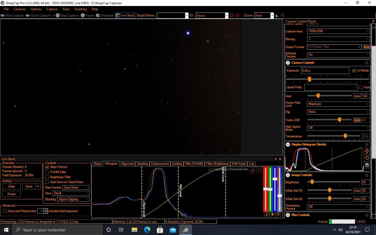The width and height of the screenshot is (376, 235).
Task: Click the Pause button in Live Stack
Action: (x=11, y=194)
